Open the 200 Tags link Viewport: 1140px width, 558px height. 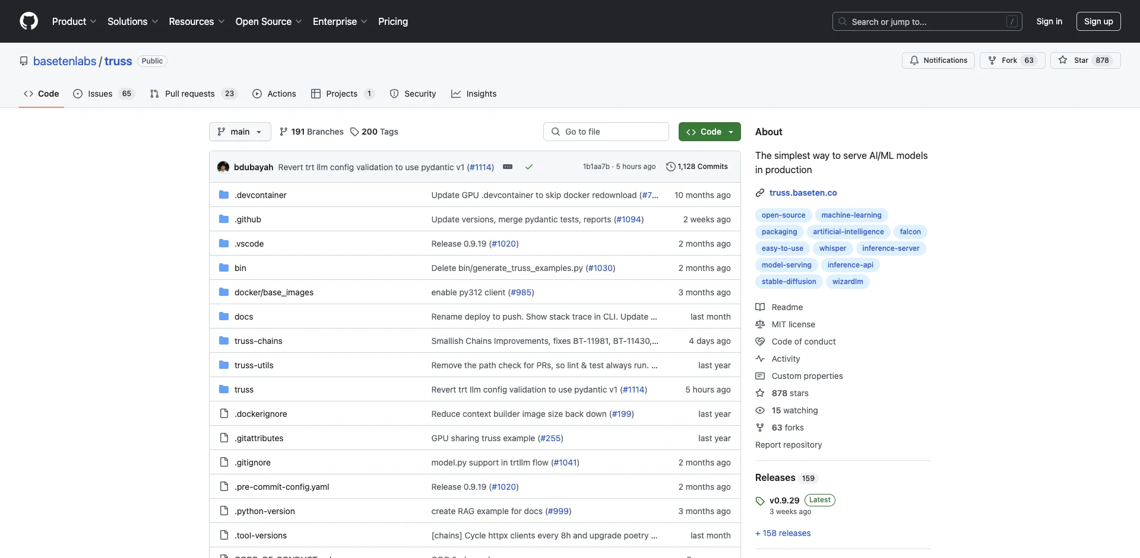374,132
